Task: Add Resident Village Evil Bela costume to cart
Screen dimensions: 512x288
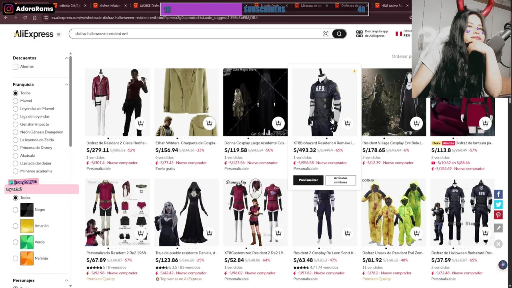Action: (416, 123)
